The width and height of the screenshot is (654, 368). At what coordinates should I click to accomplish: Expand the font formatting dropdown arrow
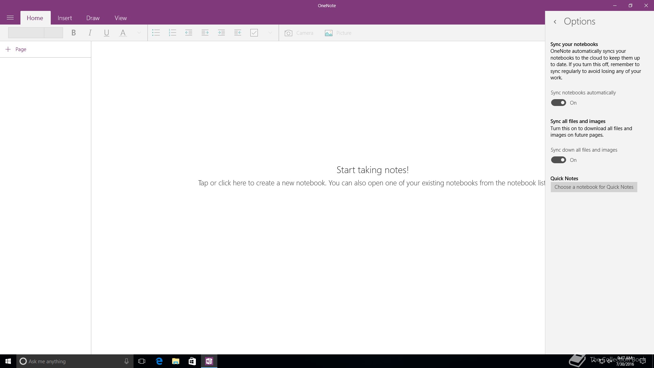[x=139, y=33]
